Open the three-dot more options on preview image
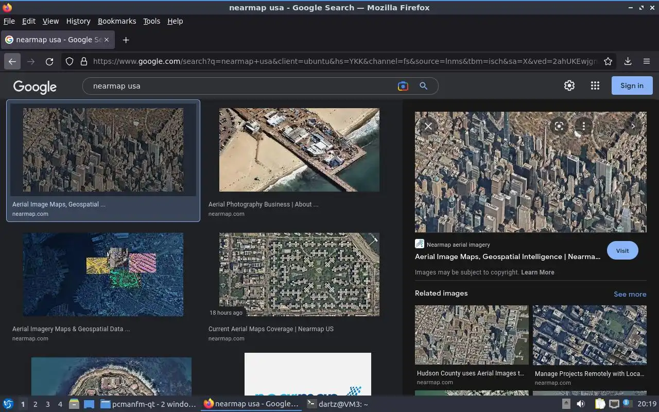This screenshot has height=412, width=659. pos(583,126)
